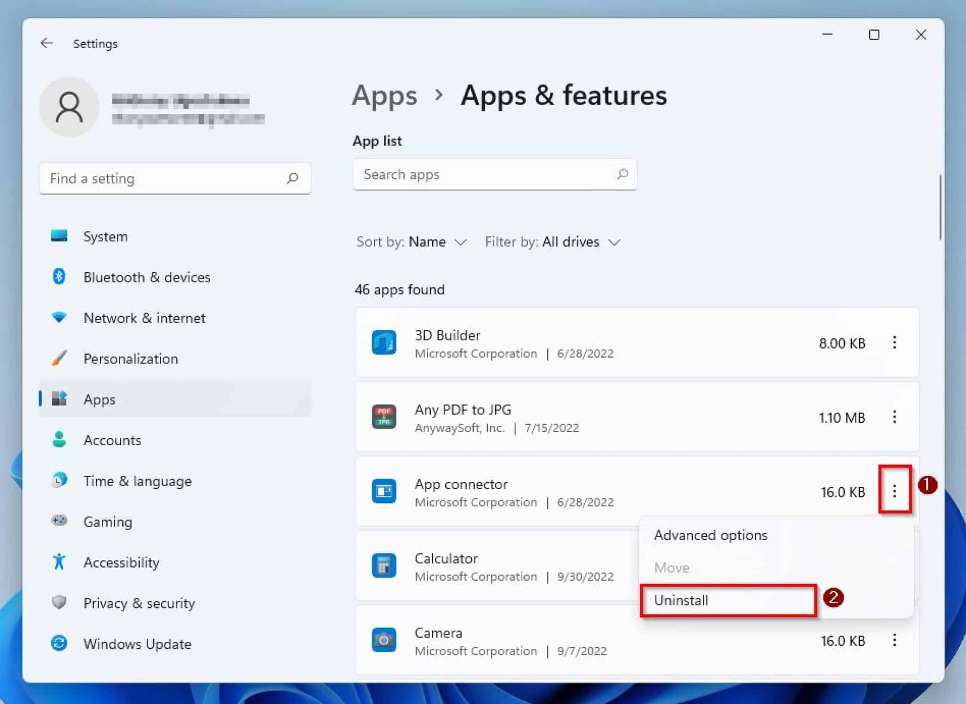The image size is (966, 704).
Task: Open Accounts settings
Action: [x=112, y=440]
